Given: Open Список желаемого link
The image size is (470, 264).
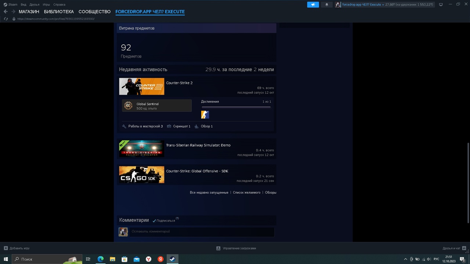Looking at the screenshot, I should [247, 192].
